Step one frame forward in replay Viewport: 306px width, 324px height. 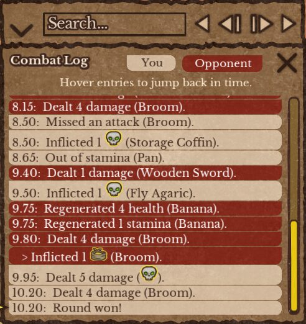[x=261, y=24]
